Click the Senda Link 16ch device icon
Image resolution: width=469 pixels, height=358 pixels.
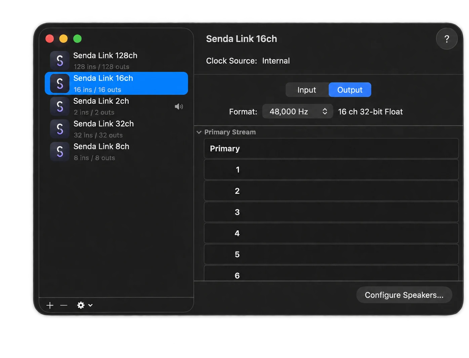click(60, 83)
